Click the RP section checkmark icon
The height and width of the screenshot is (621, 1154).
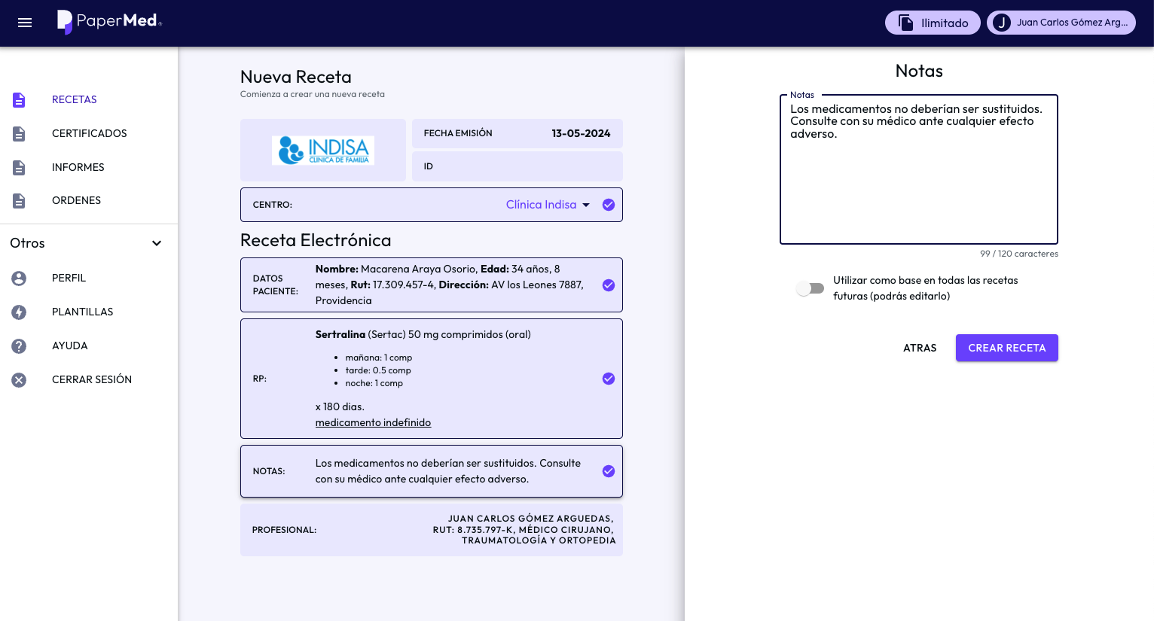pos(609,379)
